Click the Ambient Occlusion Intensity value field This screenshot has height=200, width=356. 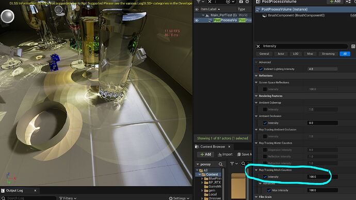(x=322, y=123)
